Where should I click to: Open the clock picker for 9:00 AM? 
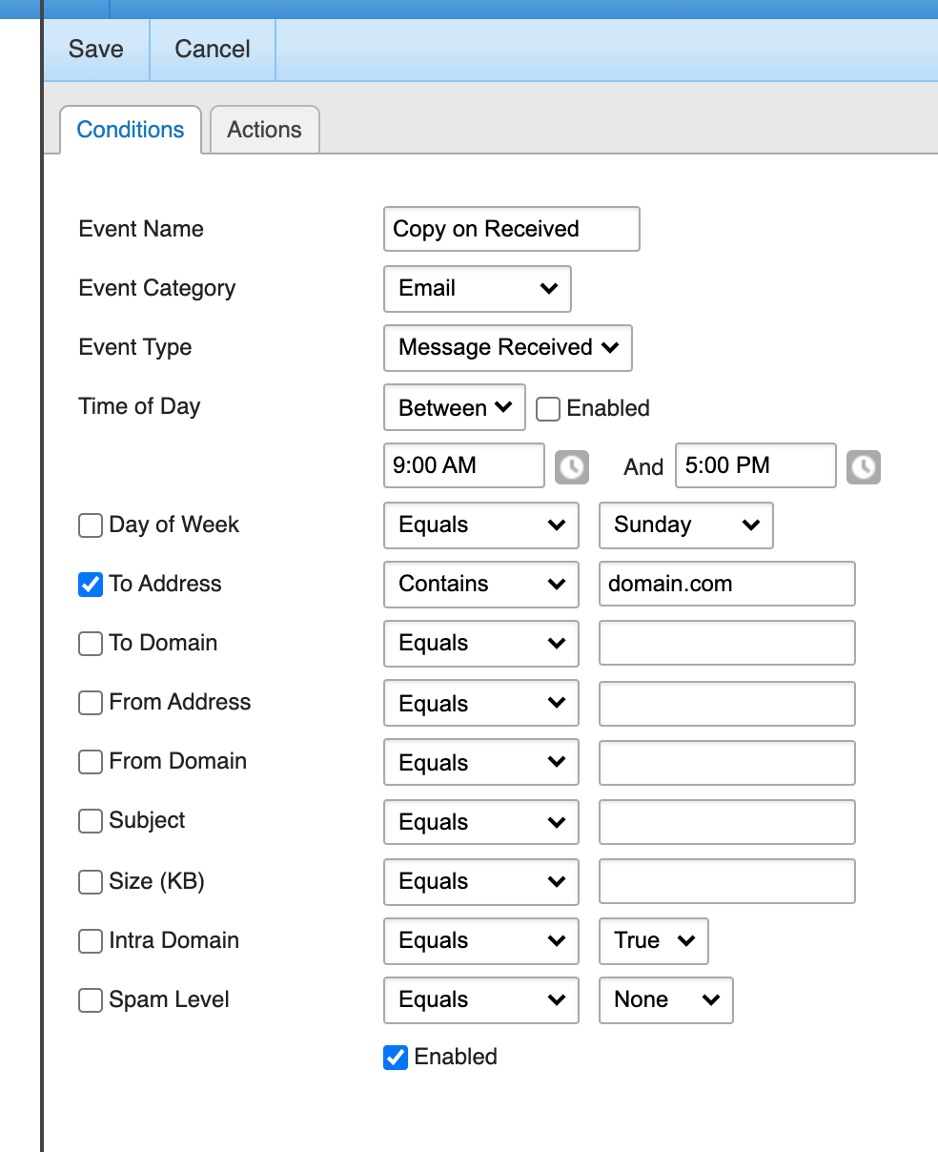click(x=572, y=466)
